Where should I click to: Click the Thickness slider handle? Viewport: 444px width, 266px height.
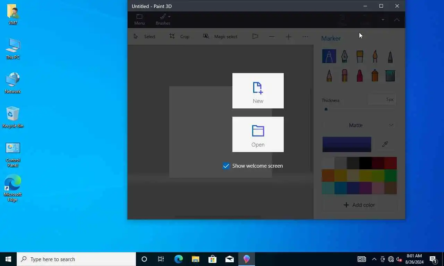(x=326, y=109)
